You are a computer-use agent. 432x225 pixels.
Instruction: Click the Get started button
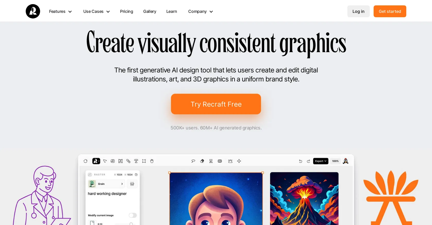point(390,11)
